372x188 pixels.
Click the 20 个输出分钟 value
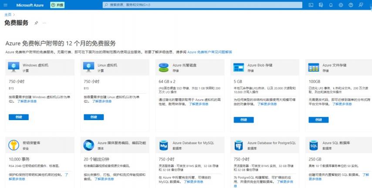96,159
